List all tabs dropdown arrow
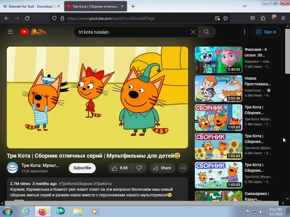290x217 pixels. pyautogui.click(x=244, y=6)
